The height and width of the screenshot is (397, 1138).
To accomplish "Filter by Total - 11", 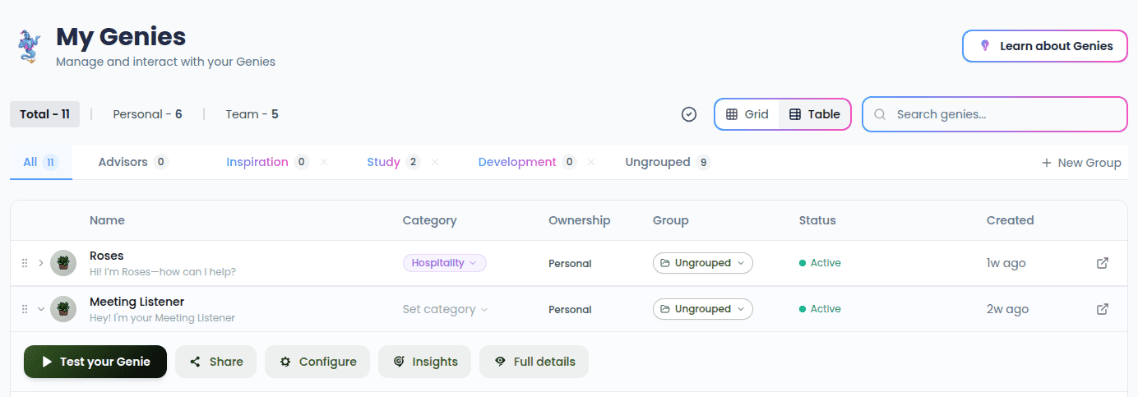I will [x=44, y=114].
